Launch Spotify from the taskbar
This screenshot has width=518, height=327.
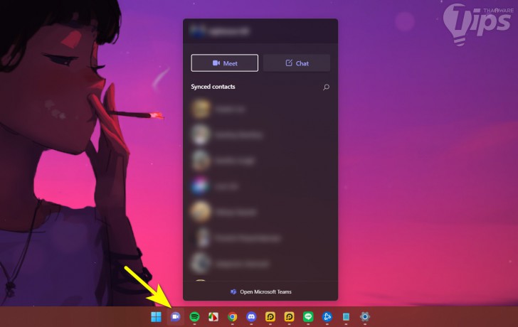coord(194,317)
